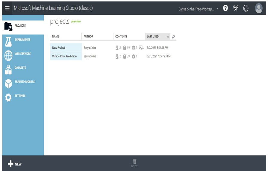Image resolution: width=268 pixels, height=171 pixels.
Task: Sort by the Name column header
Action: click(x=55, y=37)
